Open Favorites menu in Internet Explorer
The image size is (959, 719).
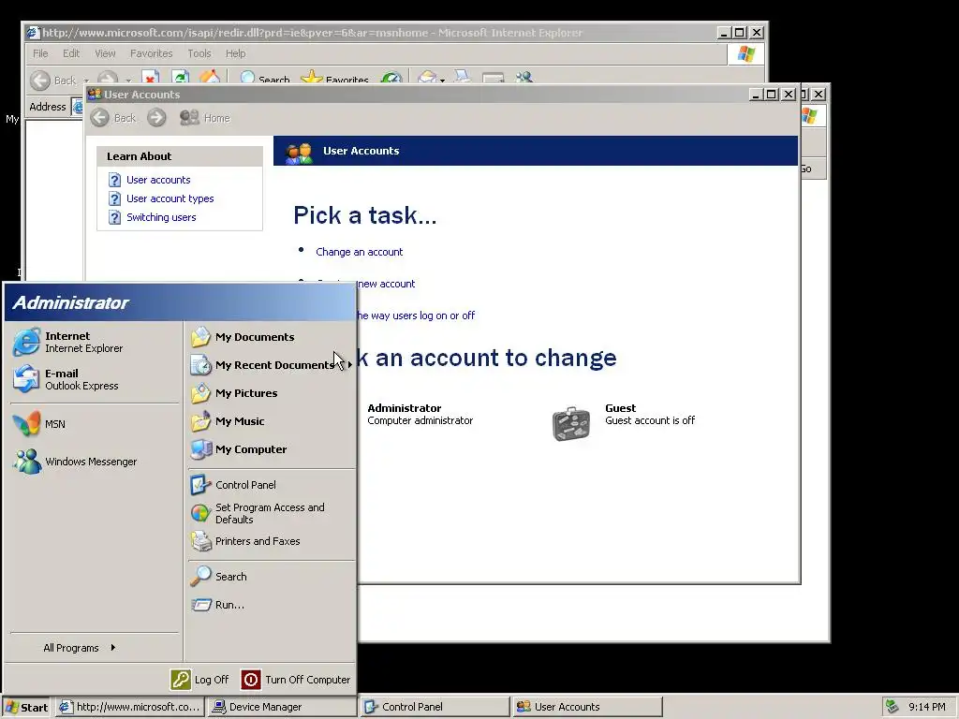click(151, 53)
